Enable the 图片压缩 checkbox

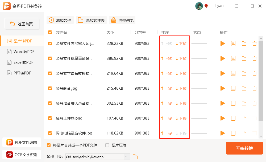tap(107, 145)
